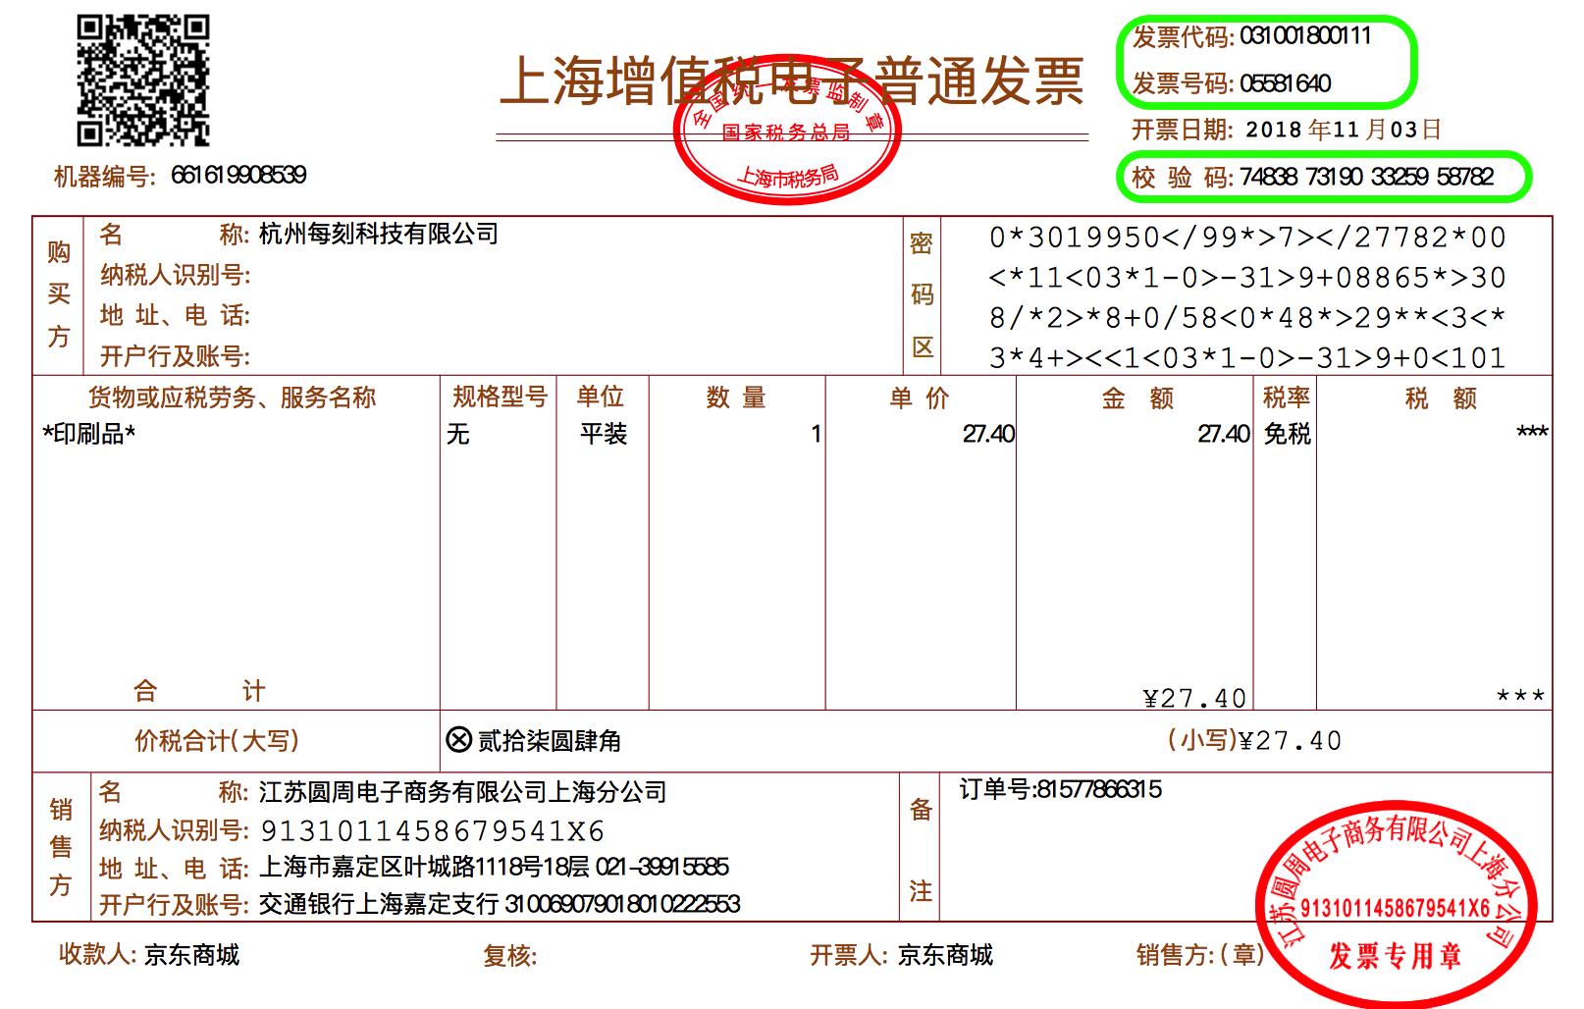Click the 单位 column header

tap(600, 397)
